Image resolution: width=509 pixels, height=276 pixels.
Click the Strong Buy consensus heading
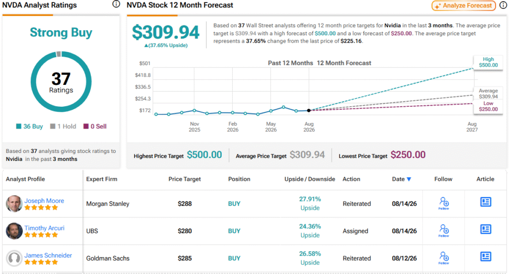click(x=61, y=32)
